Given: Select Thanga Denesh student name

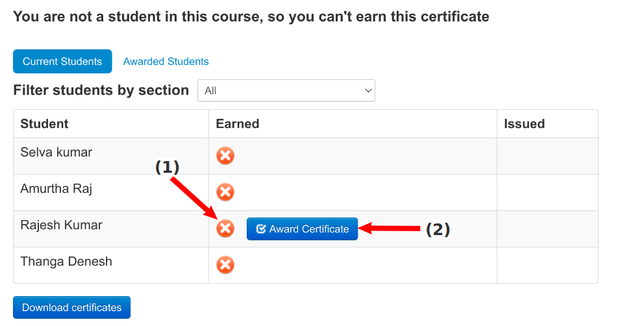Looking at the screenshot, I should click(x=66, y=262).
